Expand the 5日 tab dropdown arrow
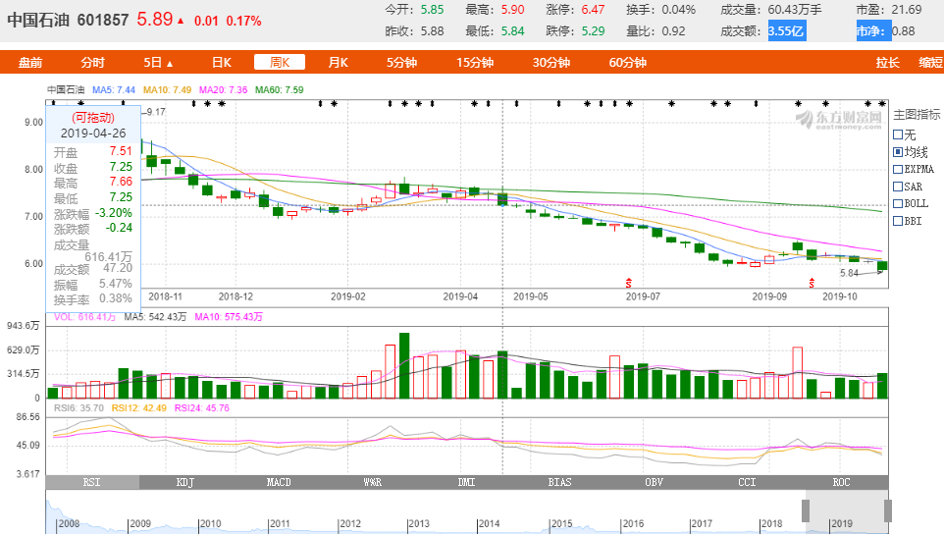 [170, 63]
